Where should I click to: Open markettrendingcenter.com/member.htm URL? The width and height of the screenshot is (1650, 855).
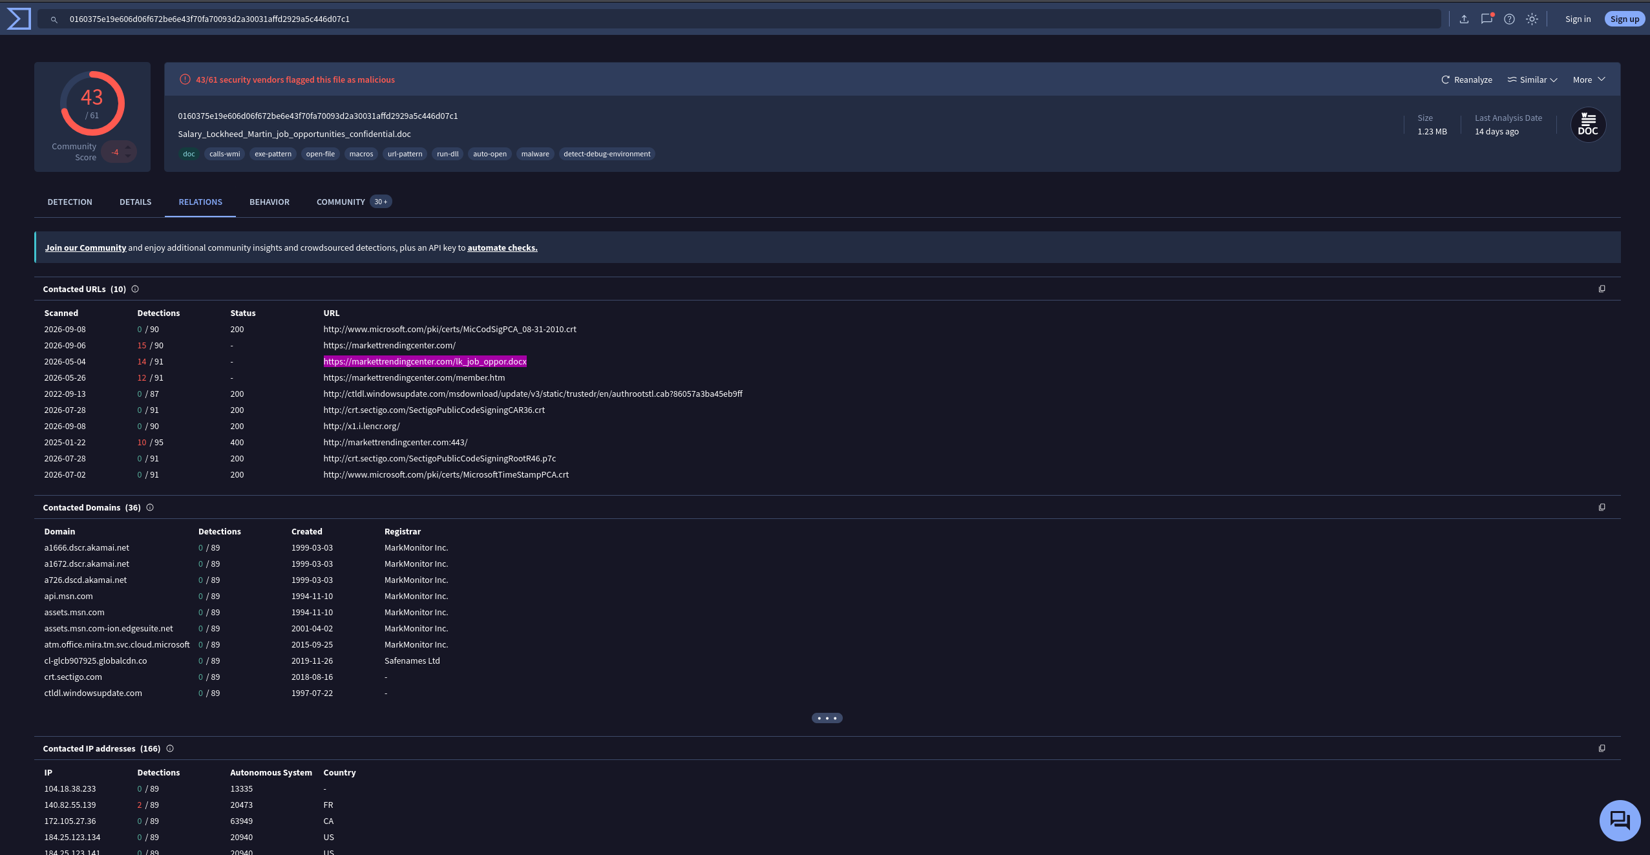pos(414,377)
